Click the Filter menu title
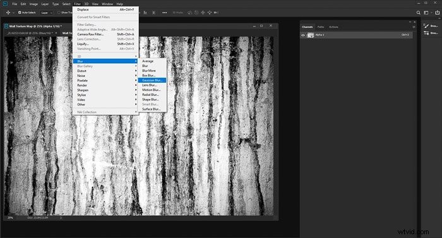Viewport: 442px width, 238px height. pyautogui.click(x=77, y=4)
